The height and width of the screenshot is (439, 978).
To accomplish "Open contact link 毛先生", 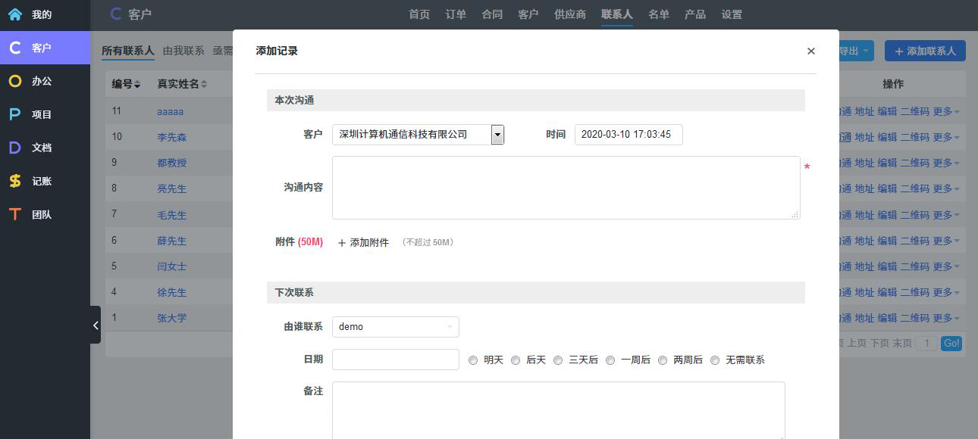I will (171, 215).
